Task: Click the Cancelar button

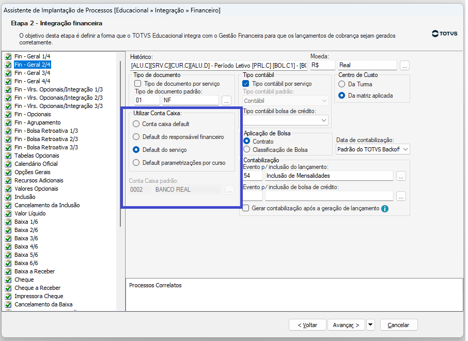Action: 398,325
